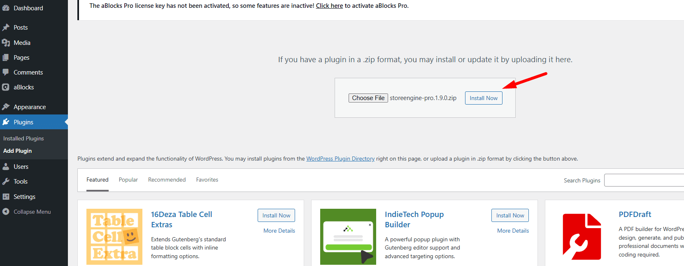Follow the 'Click here' activation link
Viewport: 684px width, 266px height.
(329, 6)
